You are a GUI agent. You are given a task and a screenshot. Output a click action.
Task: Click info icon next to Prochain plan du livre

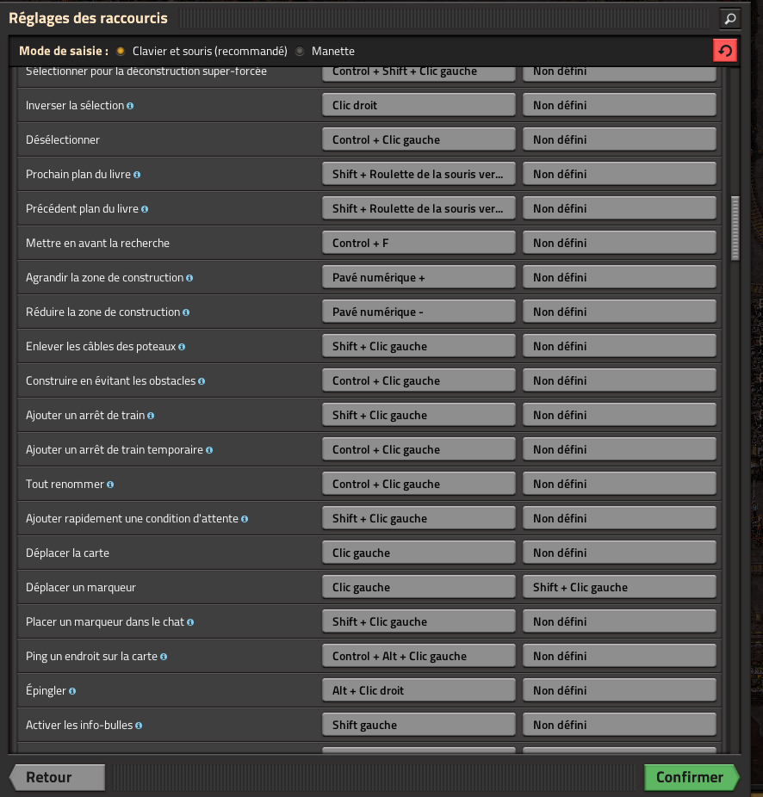pos(137,175)
